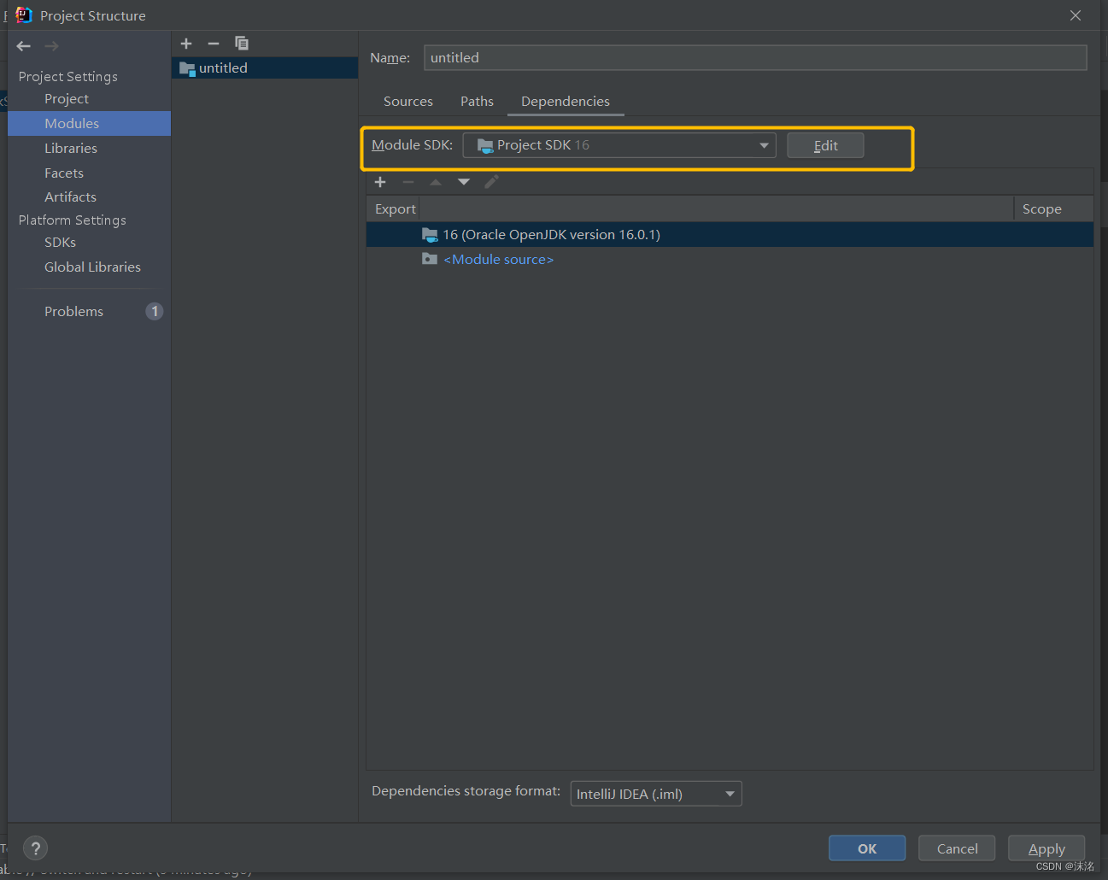Open Project settings page
The width and height of the screenshot is (1108, 880).
pos(67,99)
